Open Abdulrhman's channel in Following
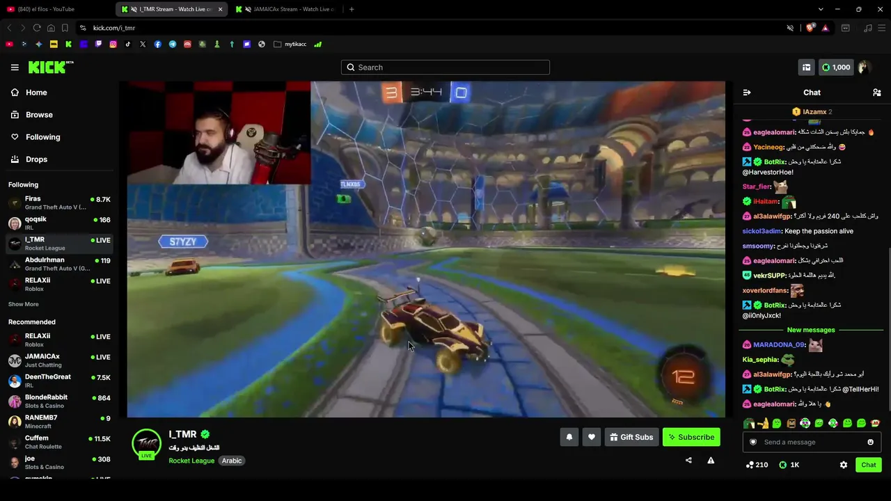The image size is (891, 501). tap(58, 264)
